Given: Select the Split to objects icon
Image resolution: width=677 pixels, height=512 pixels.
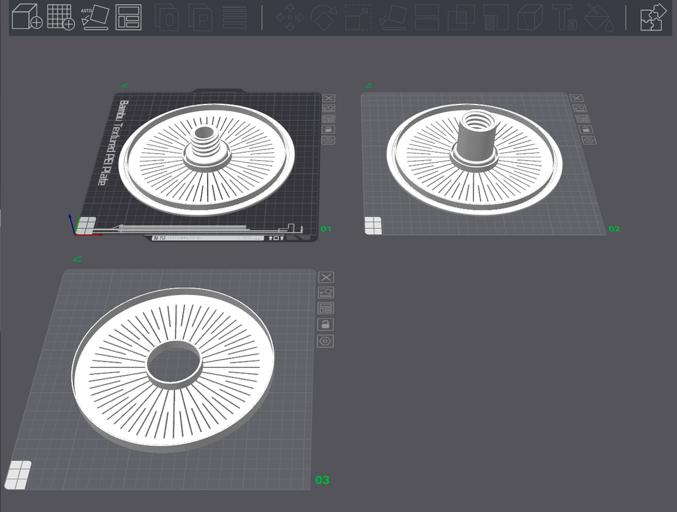Looking at the screenshot, I should point(167,17).
